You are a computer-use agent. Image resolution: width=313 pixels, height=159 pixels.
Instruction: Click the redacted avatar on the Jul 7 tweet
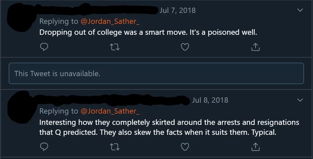pos(19,17)
